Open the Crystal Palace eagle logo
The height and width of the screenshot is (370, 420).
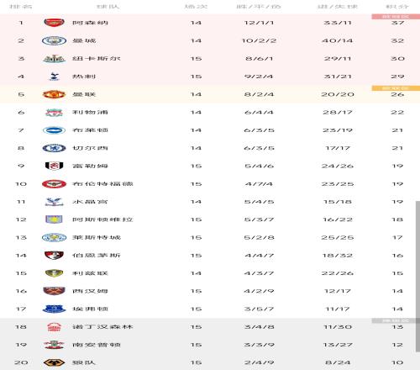coord(54,202)
